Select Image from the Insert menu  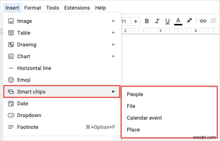(x=62, y=21)
